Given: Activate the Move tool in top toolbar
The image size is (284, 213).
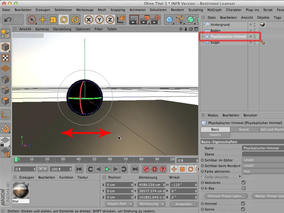Looking at the screenshot, I should click(42, 20).
